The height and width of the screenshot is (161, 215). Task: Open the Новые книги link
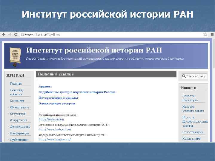191,139
